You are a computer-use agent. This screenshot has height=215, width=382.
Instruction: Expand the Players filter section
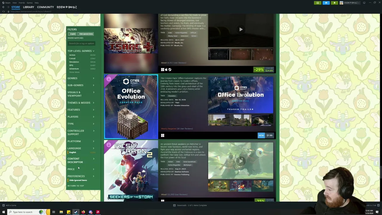(x=81, y=117)
